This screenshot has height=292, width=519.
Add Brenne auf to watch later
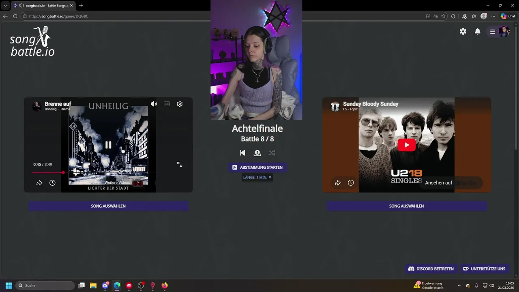(x=52, y=183)
